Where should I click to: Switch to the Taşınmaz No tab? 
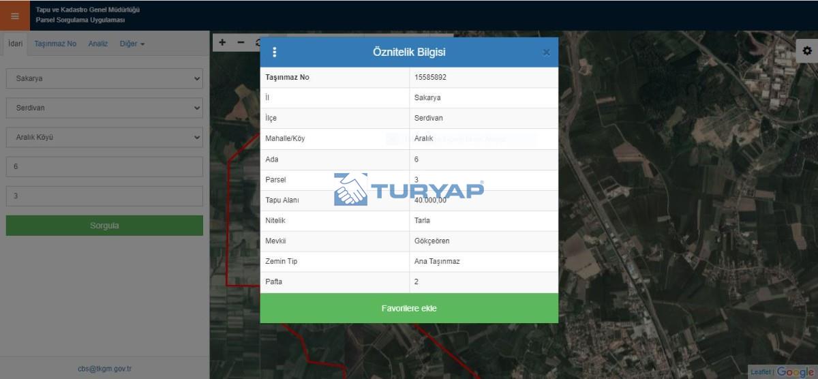(x=55, y=44)
